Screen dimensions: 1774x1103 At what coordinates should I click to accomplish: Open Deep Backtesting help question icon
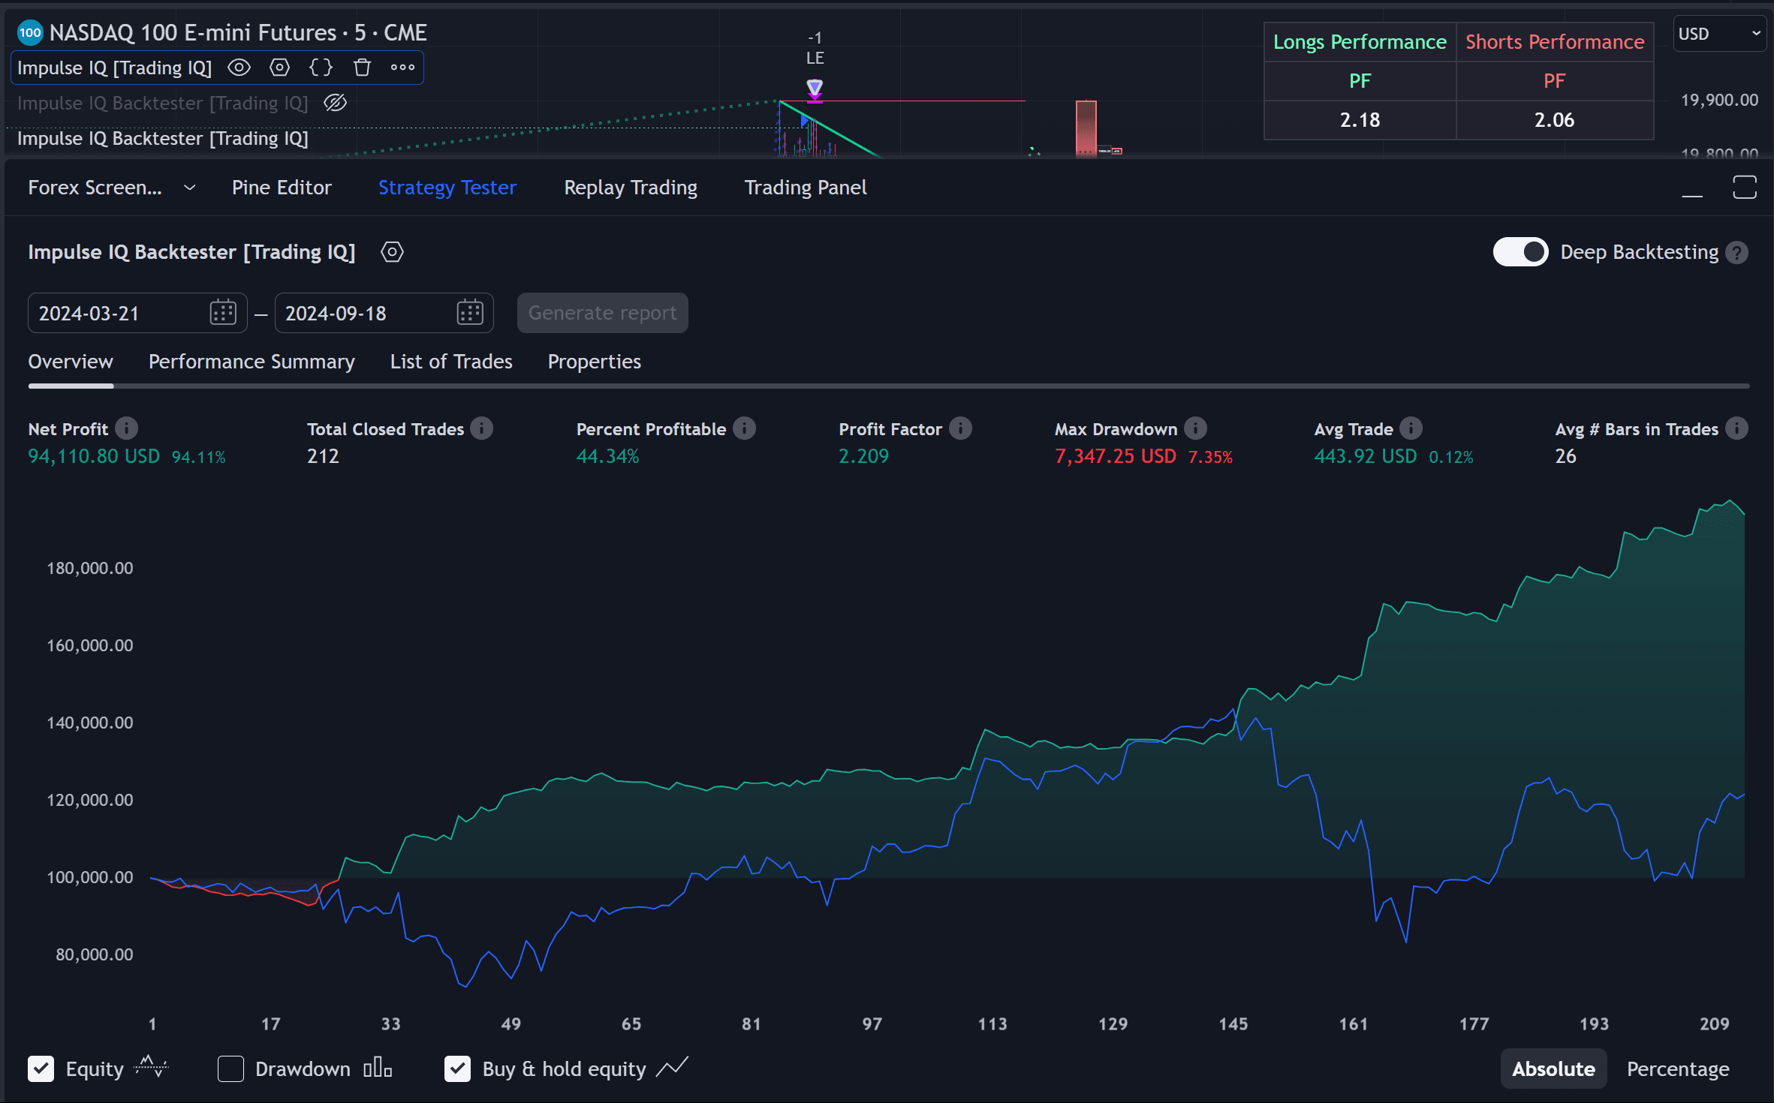pos(1736,253)
